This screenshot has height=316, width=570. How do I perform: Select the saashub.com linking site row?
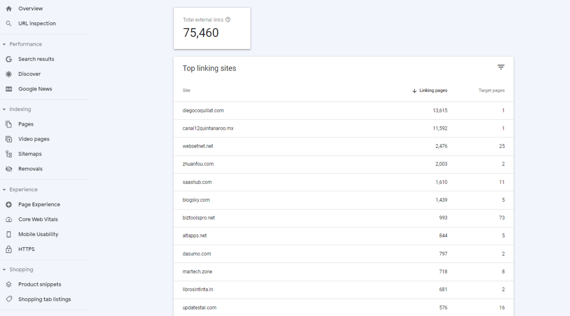tap(197, 182)
